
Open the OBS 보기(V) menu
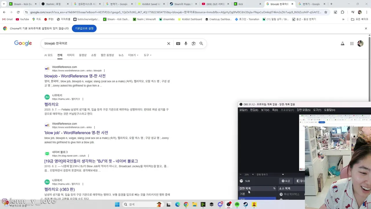(265, 110)
